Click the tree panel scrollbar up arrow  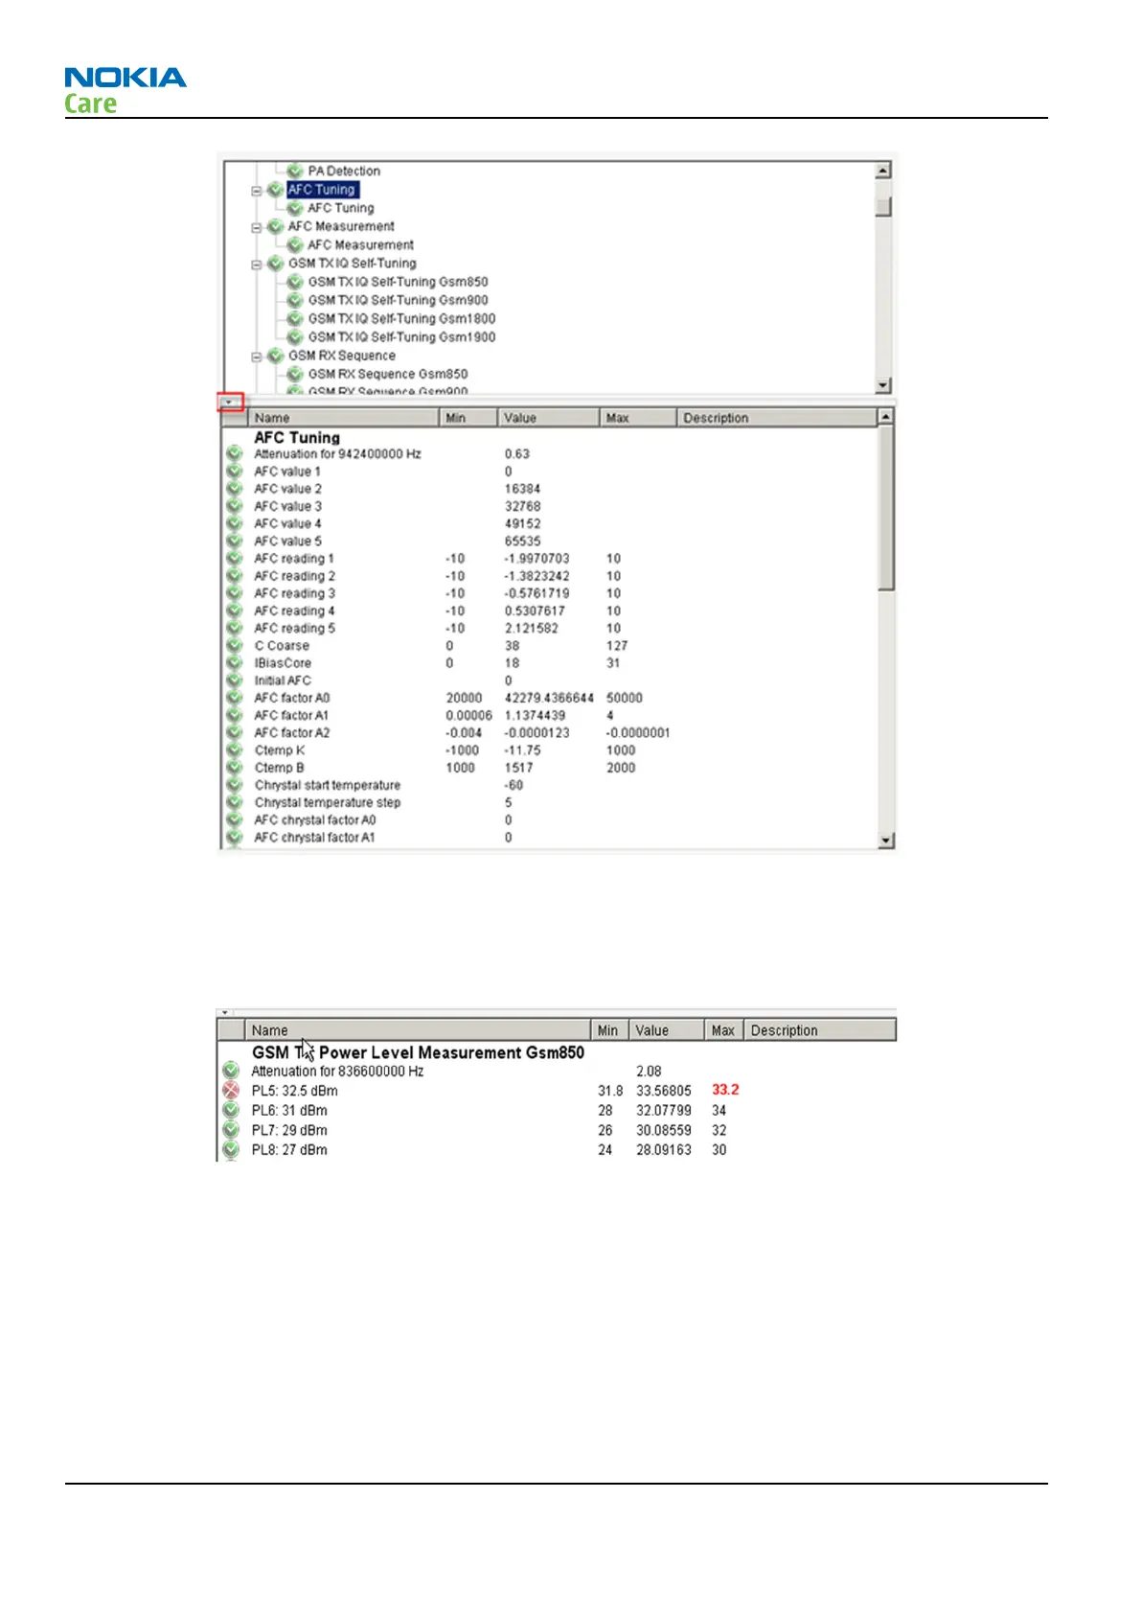(883, 171)
